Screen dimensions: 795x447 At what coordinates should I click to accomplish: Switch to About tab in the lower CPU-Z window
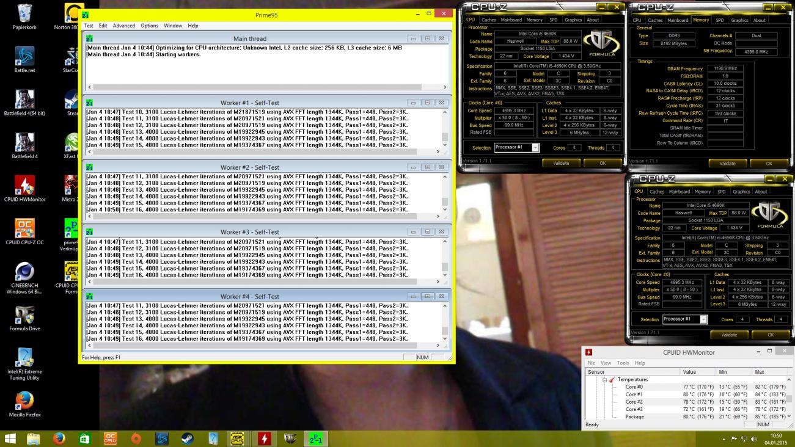pyautogui.click(x=761, y=192)
